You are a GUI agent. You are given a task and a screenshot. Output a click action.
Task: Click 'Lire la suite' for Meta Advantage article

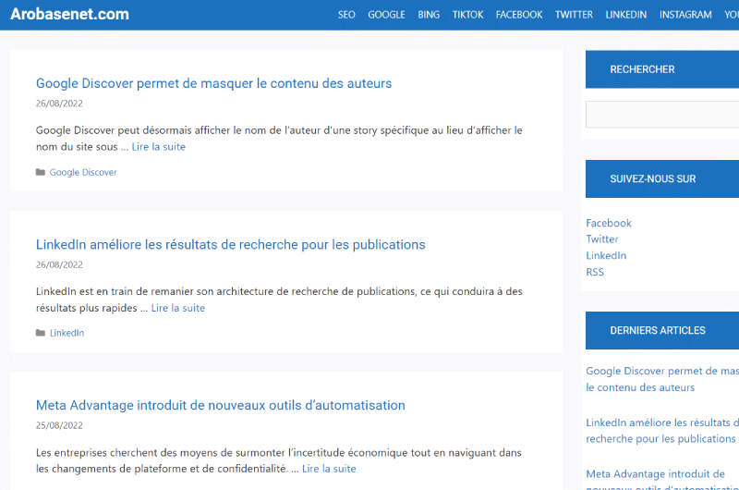coord(329,469)
